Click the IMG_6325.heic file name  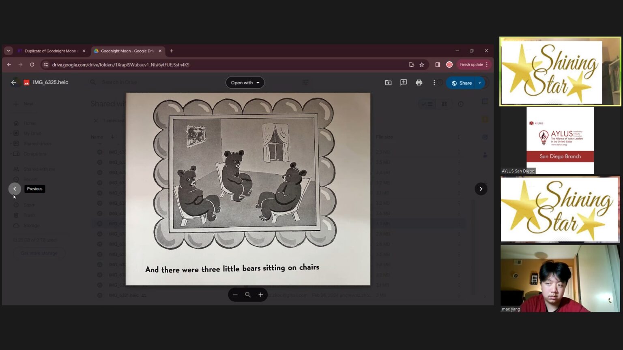(x=50, y=82)
